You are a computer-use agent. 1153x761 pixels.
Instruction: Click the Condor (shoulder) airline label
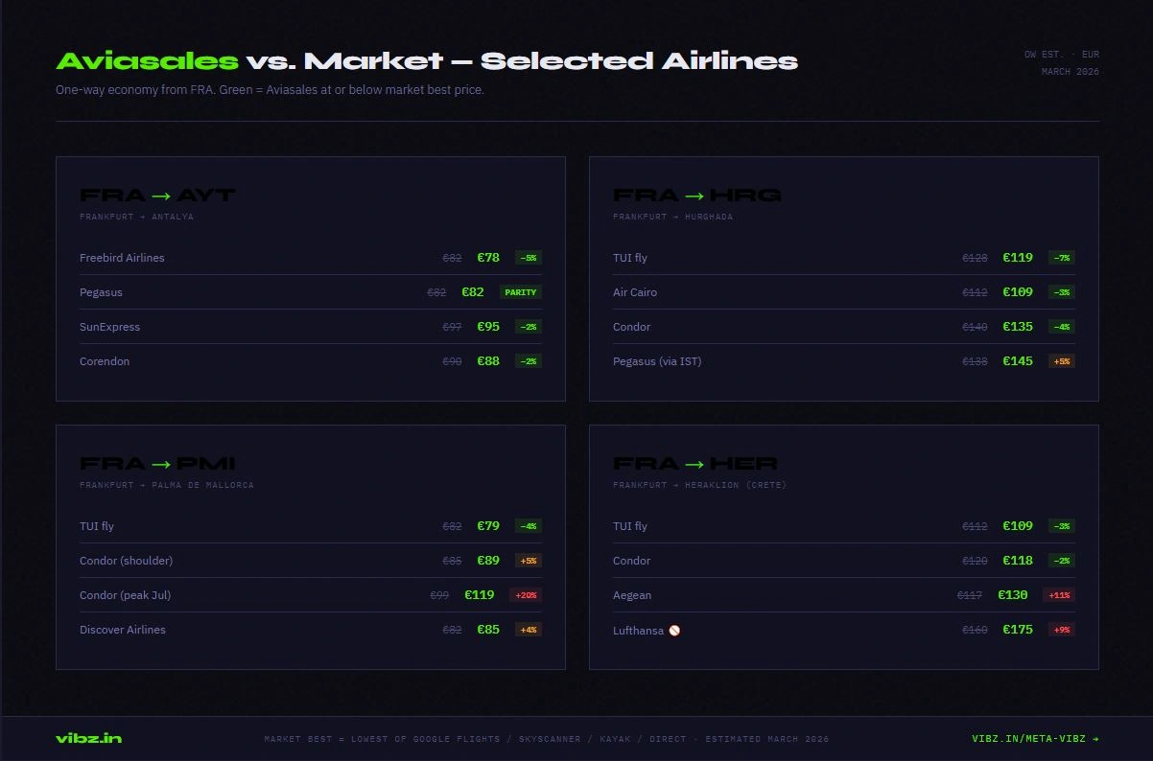(x=126, y=561)
